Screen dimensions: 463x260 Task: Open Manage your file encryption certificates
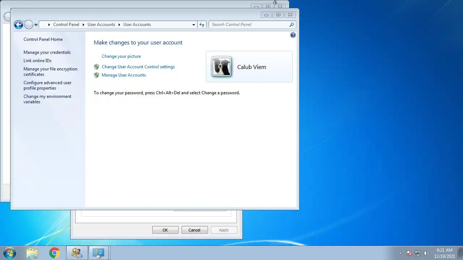click(x=50, y=71)
